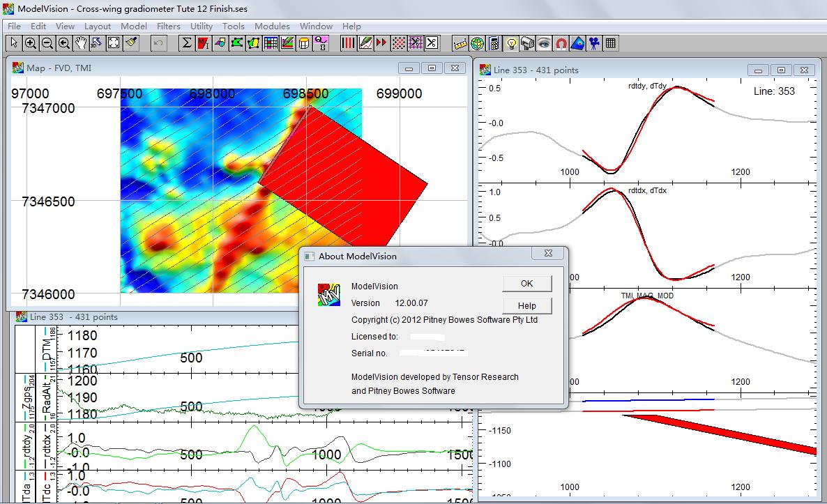The image size is (827, 504).
Task: Open the Filters menu
Action: pyautogui.click(x=168, y=26)
